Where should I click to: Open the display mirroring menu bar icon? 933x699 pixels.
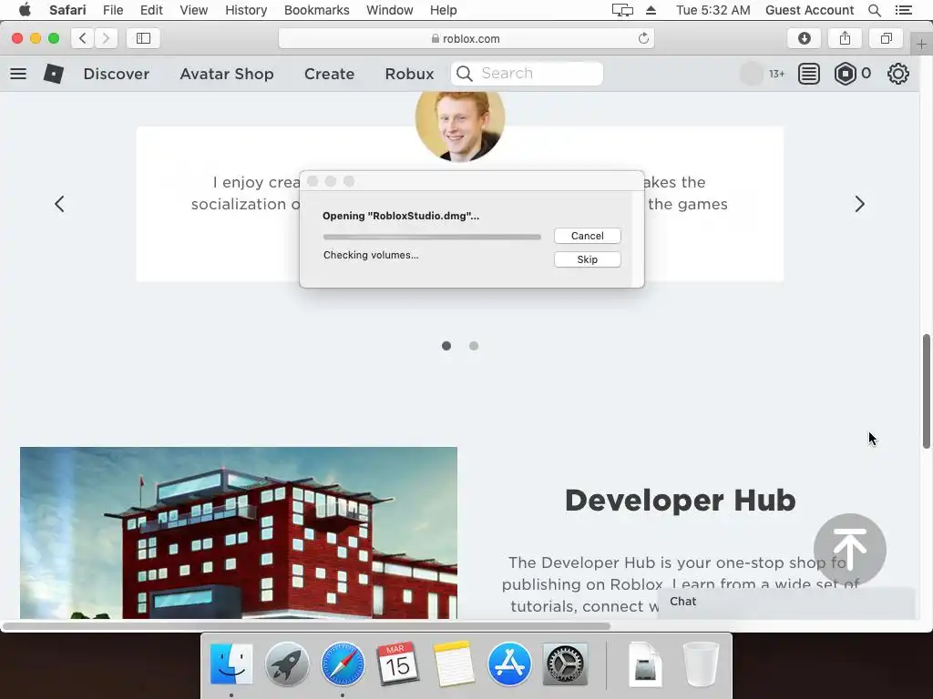(622, 10)
